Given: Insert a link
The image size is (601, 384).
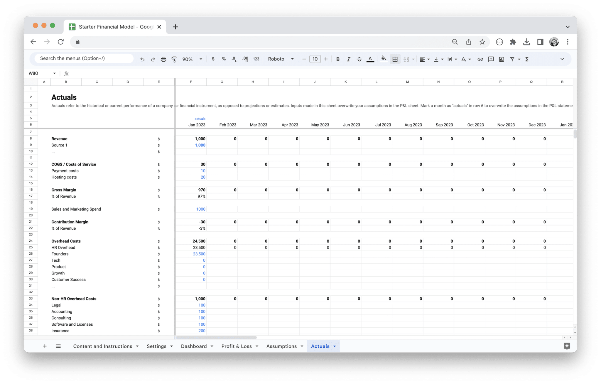Looking at the screenshot, I should click(480, 59).
